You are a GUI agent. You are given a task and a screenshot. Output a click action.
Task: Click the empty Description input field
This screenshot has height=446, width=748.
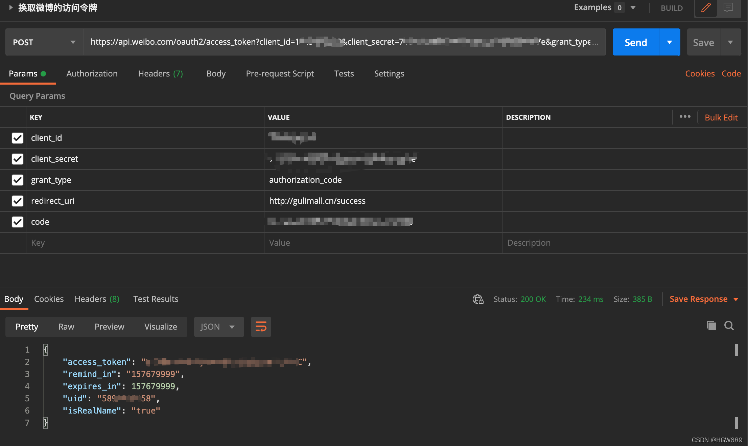[x=625, y=243]
